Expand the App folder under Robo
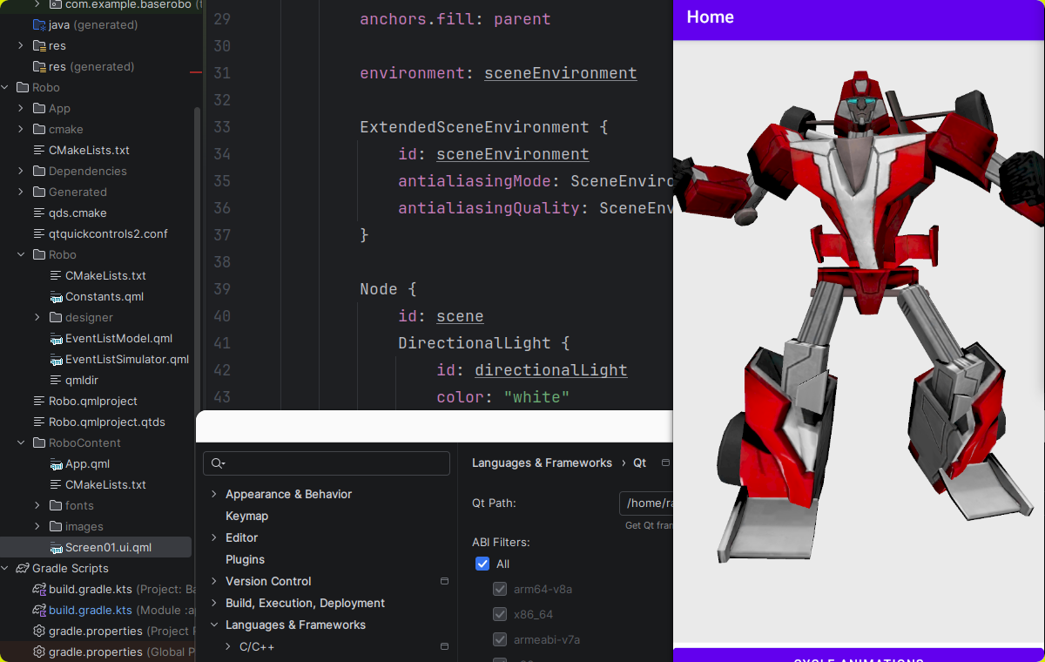Screen dimensions: 1045x662 pyautogui.click(x=21, y=108)
